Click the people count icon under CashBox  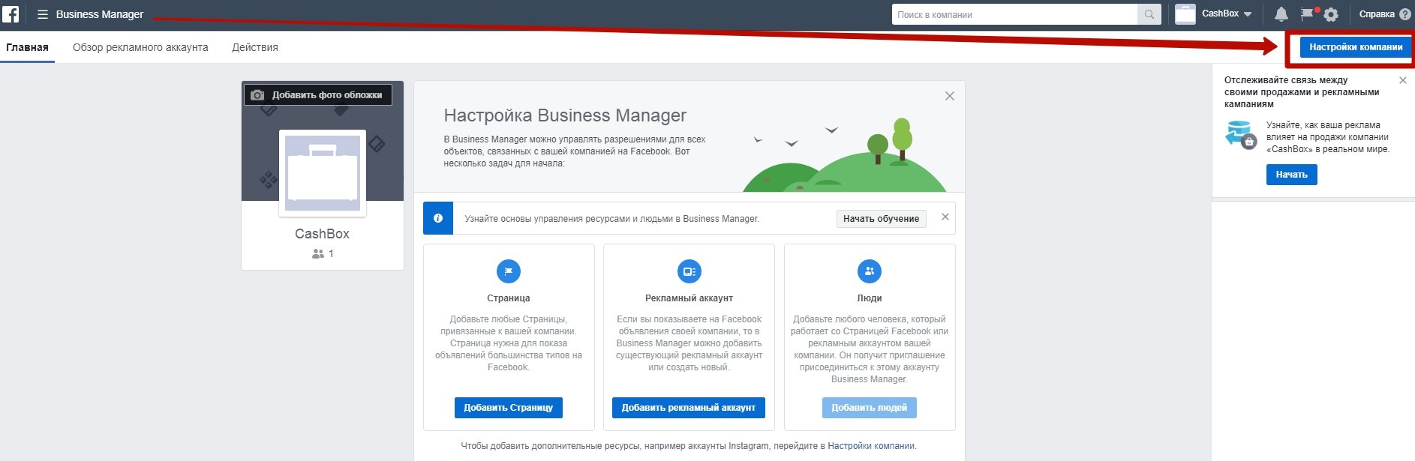[x=318, y=254]
